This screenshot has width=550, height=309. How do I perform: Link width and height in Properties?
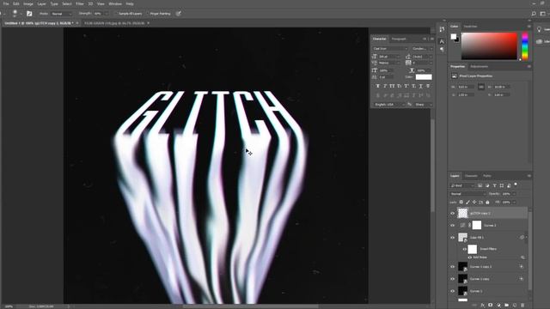[481, 87]
